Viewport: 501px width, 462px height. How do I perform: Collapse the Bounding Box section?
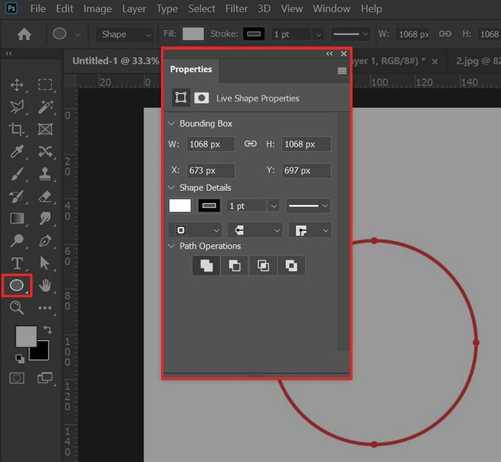172,123
